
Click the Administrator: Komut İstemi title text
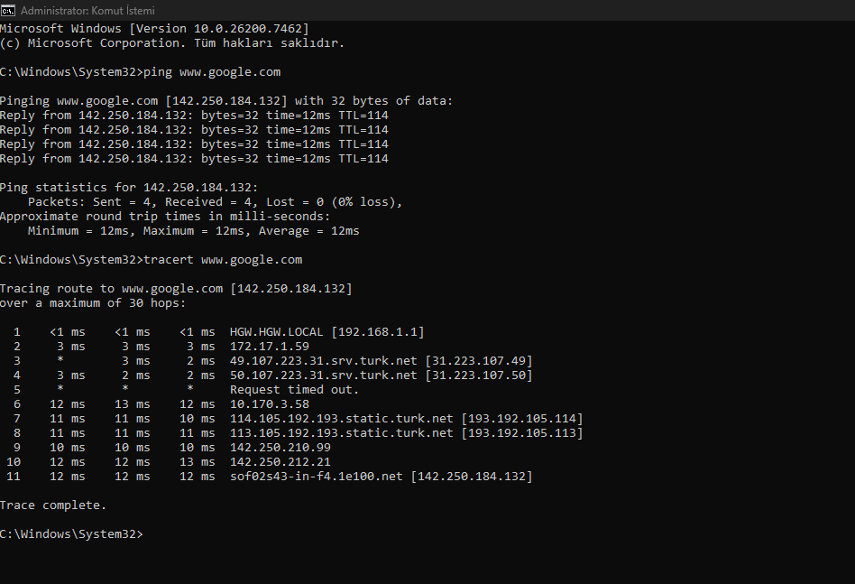[x=87, y=10]
